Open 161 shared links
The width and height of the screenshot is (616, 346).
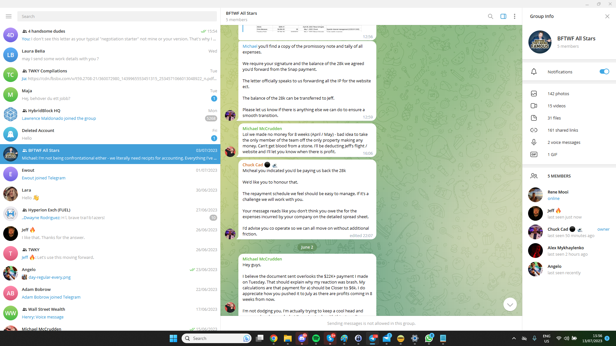click(x=562, y=130)
